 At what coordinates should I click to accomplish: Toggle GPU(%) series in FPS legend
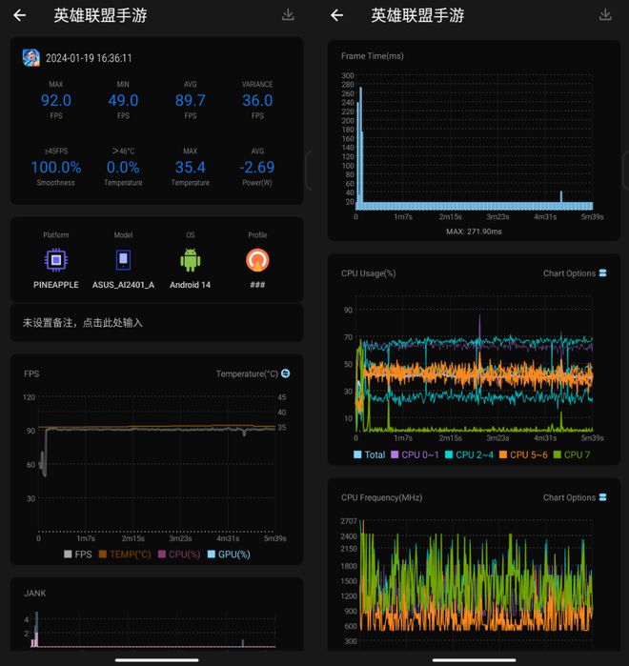(x=227, y=554)
